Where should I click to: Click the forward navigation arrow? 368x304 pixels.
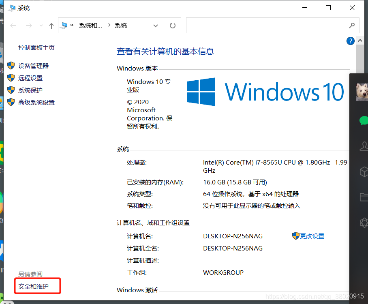pos(29,26)
